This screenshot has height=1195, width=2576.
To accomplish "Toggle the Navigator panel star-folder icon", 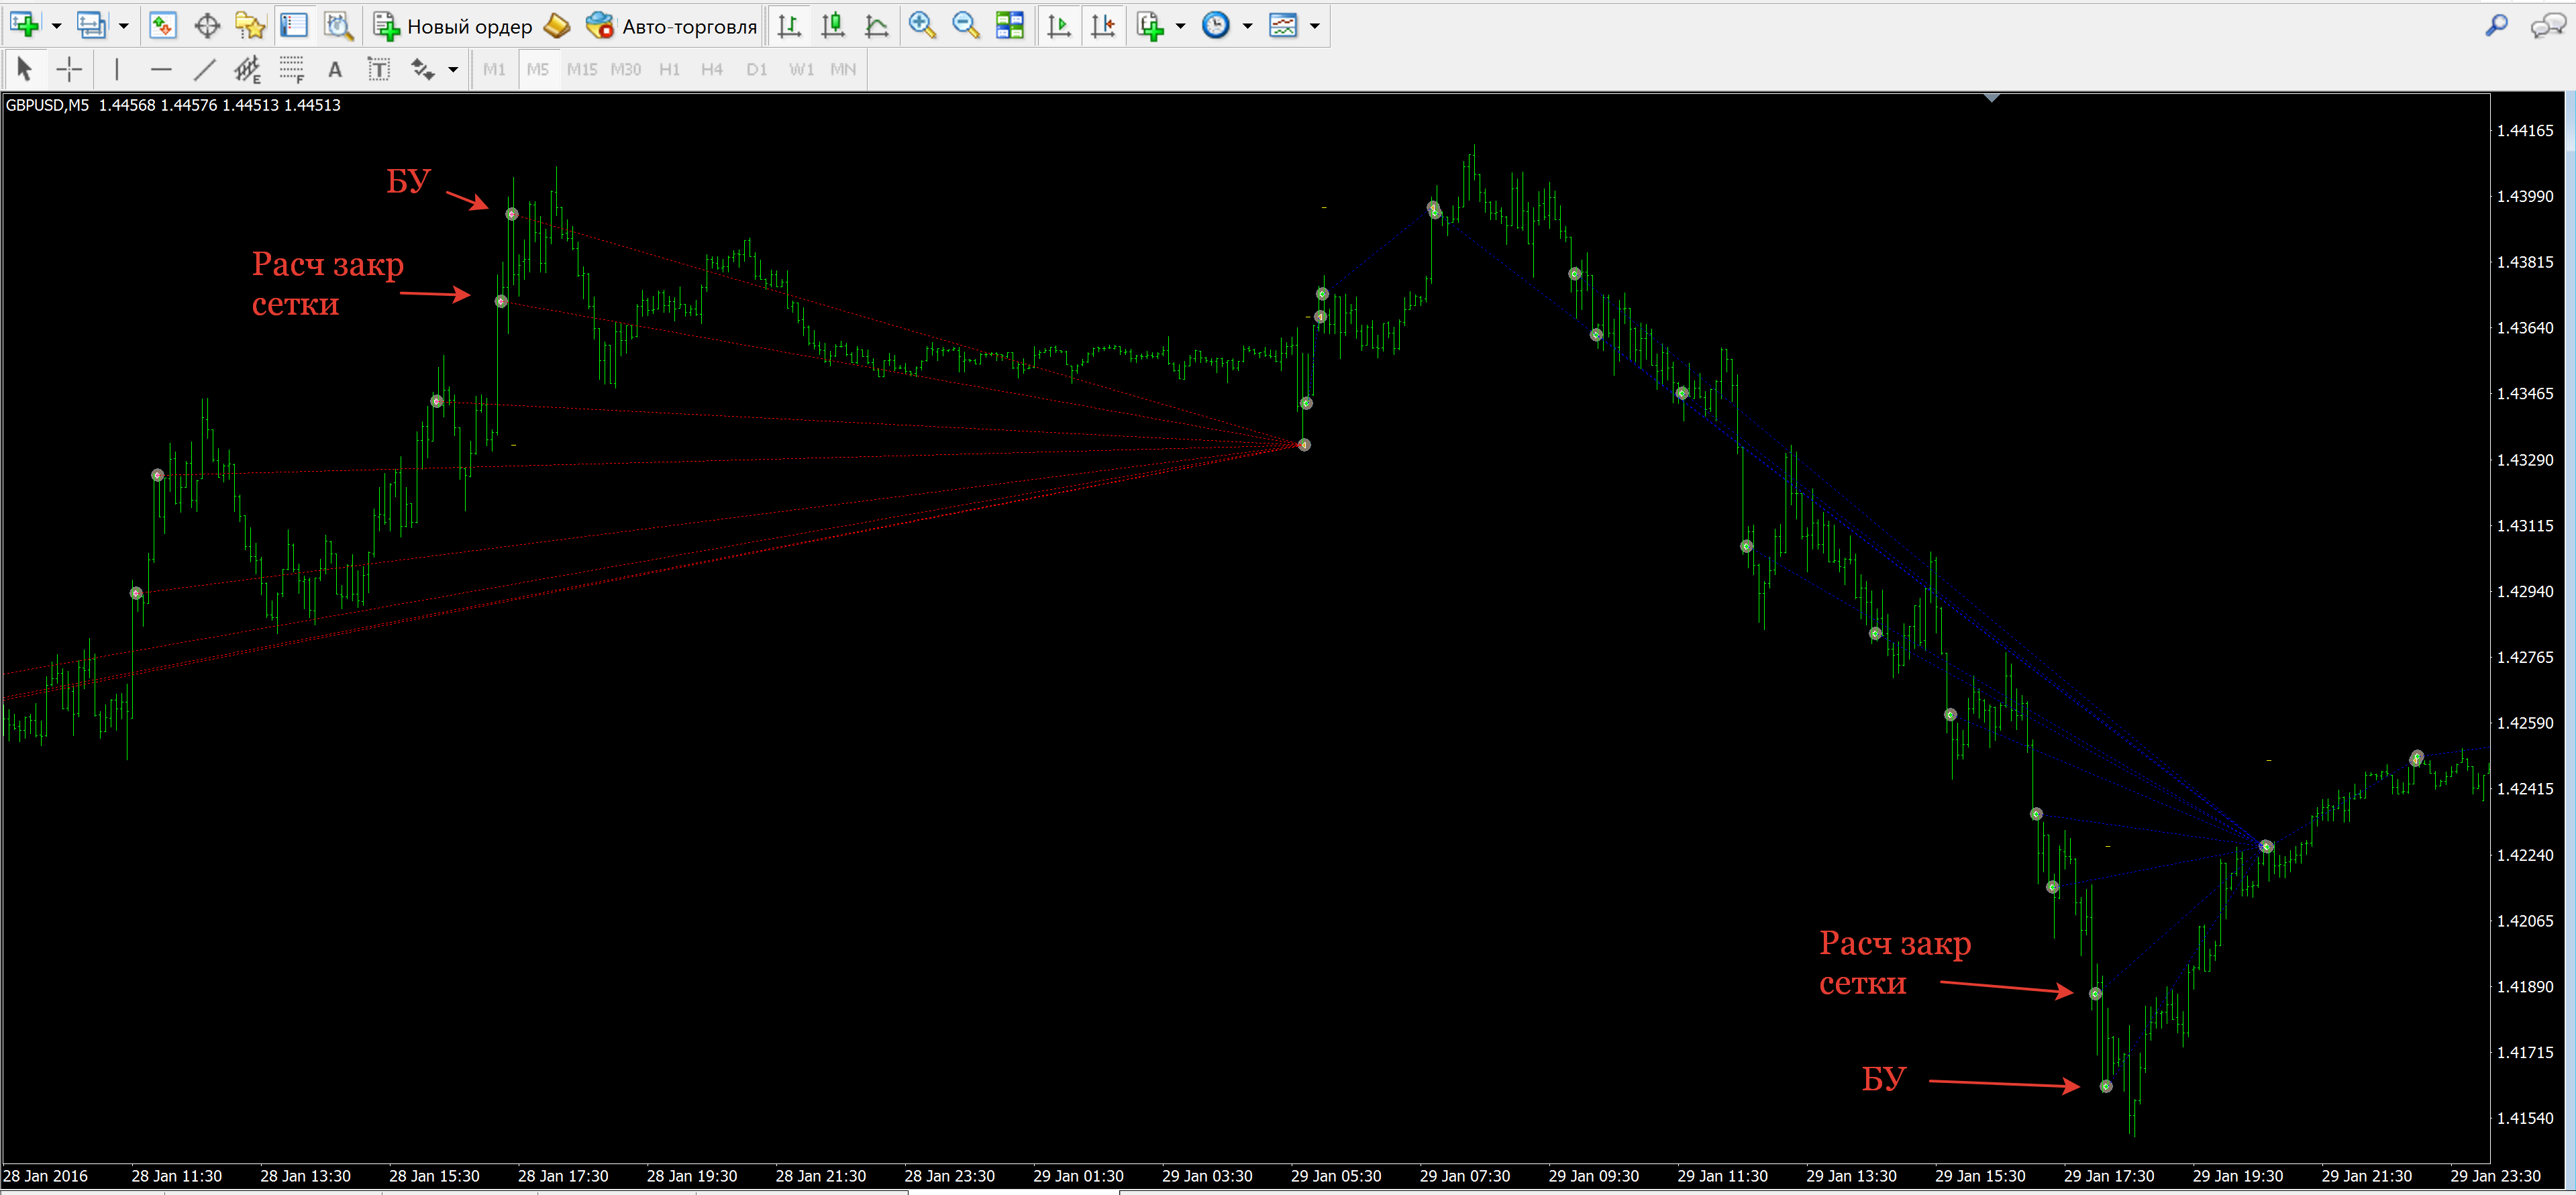I will [x=250, y=26].
